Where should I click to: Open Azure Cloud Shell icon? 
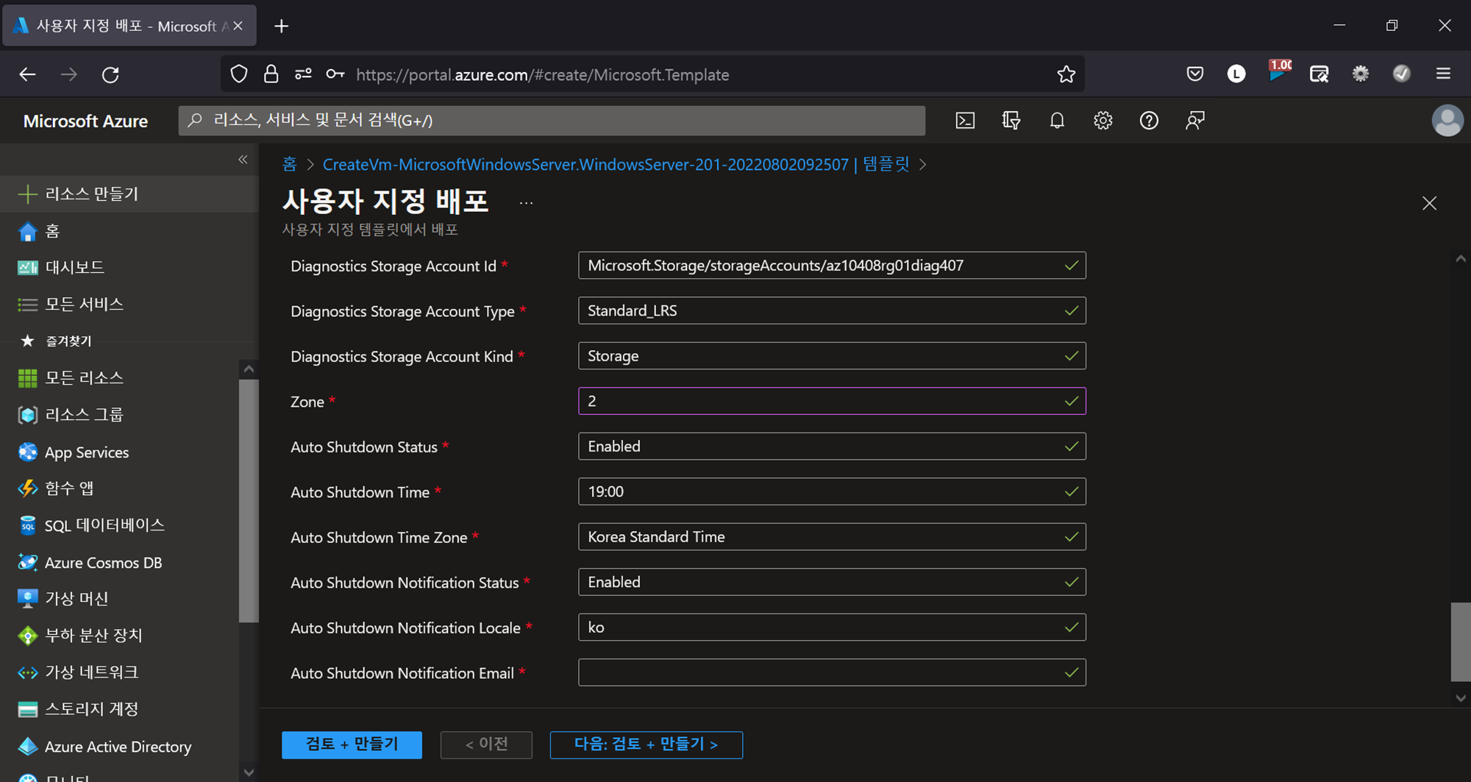click(x=965, y=121)
